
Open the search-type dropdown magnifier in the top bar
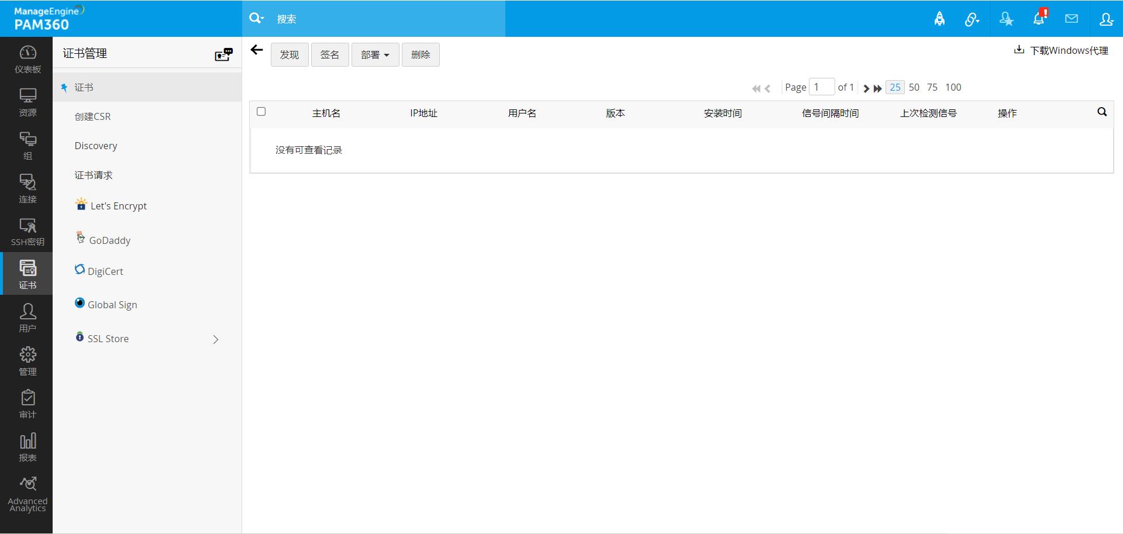tap(256, 18)
